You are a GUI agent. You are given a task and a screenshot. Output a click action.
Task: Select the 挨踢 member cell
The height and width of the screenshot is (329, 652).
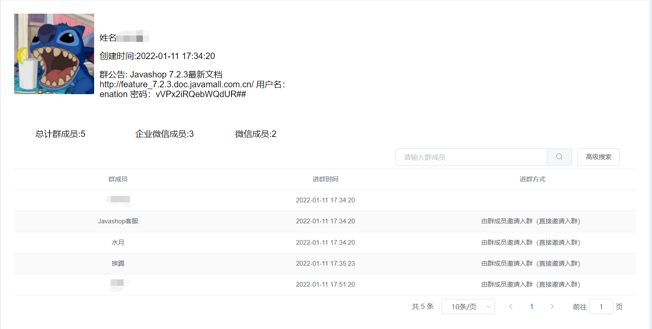point(118,263)
